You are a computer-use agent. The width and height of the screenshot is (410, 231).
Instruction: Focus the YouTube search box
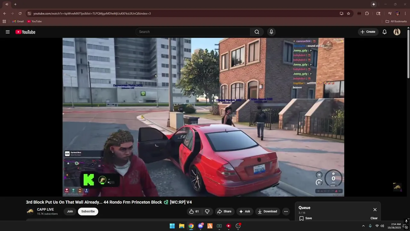pyautogui.click(x=193, y=32)
